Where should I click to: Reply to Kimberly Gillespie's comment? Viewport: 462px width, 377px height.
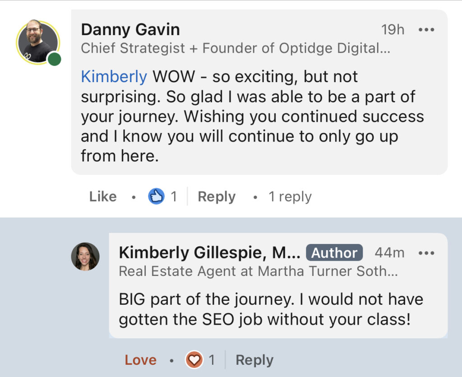[x=254, y=360]
